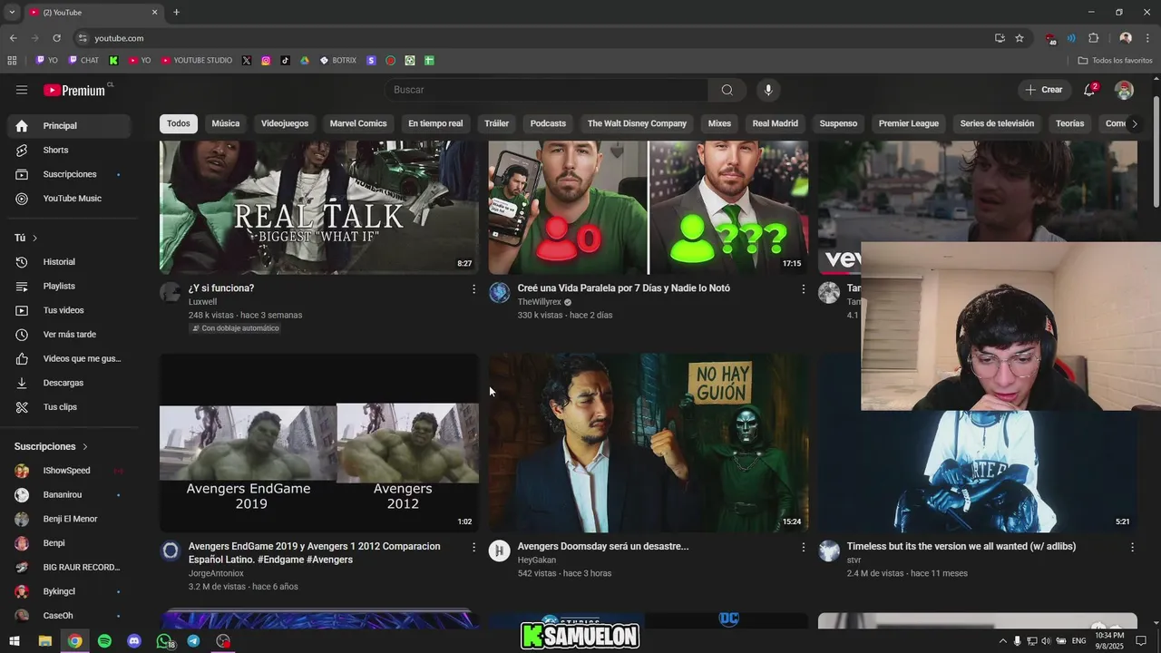Click the search magnifier button
This screenshot has height=653, width=1161.
727,90
